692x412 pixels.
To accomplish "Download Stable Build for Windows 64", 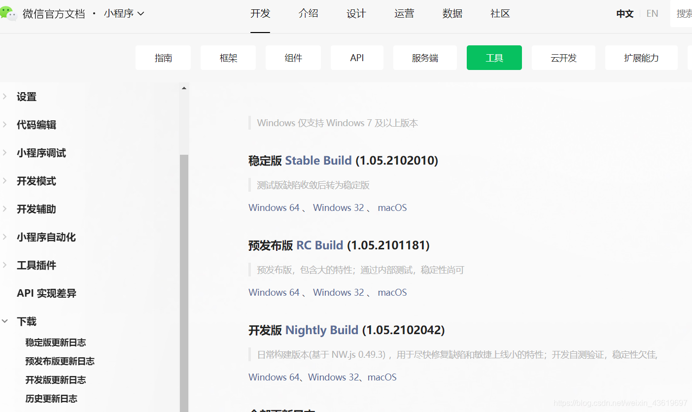I will coord(274,207).
